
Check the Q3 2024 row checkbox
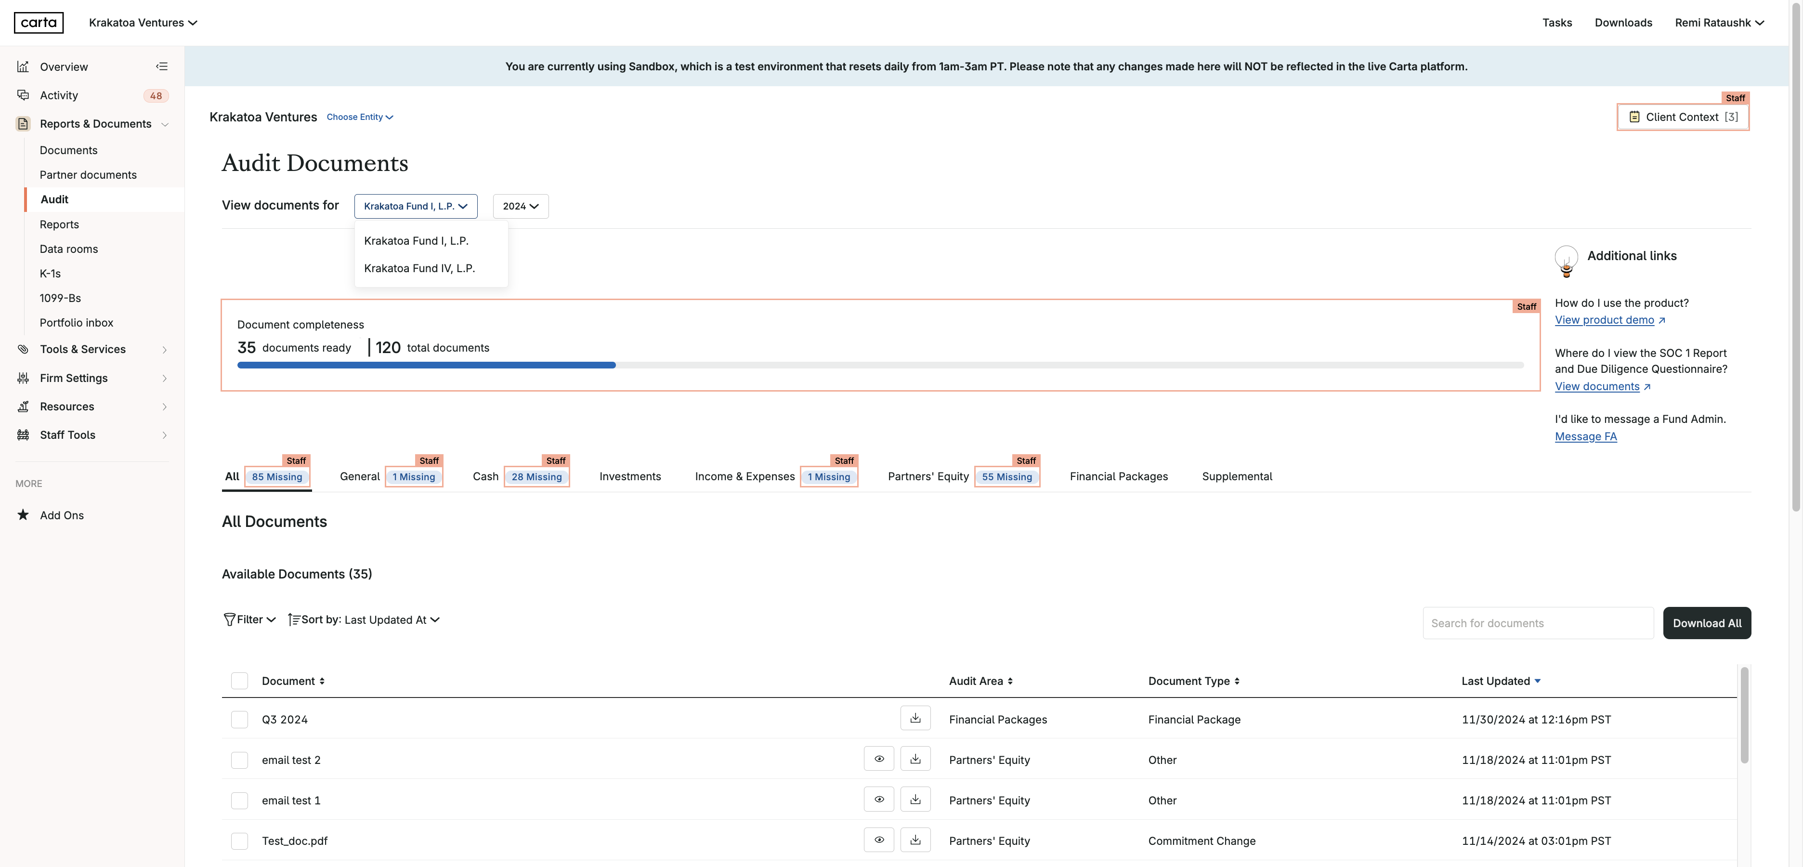point(239,719)
